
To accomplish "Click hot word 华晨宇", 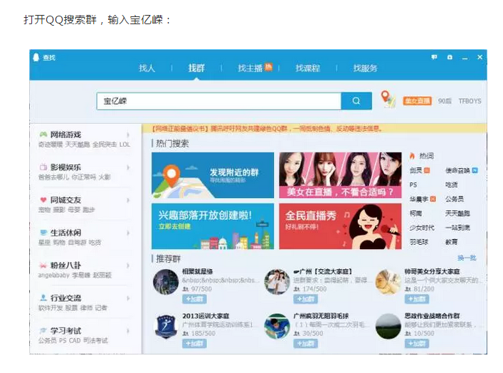I will coord(419,199).
